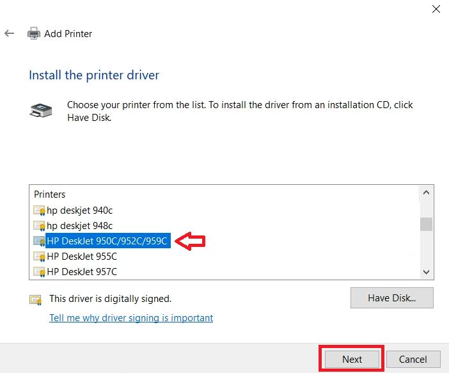Choose HP DeskJet 950C/952C/959C entry
449x373 pixels.
(x=107, y=241)
